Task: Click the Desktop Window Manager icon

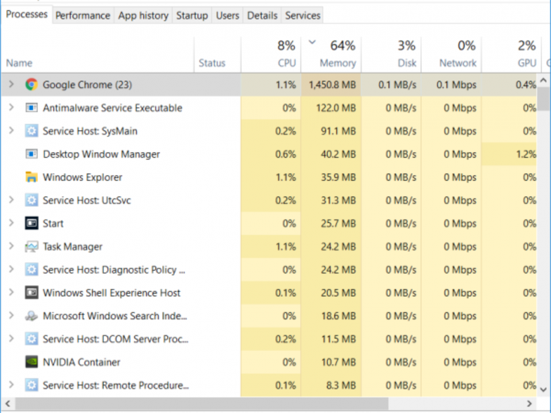Action: [x=31, y=154]
